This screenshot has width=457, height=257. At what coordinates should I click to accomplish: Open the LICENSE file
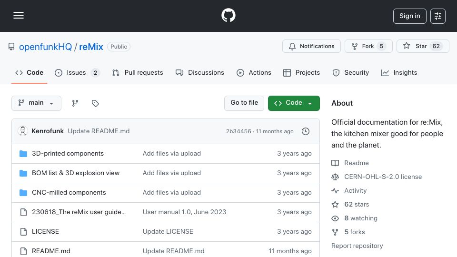(x=46, y=232)
